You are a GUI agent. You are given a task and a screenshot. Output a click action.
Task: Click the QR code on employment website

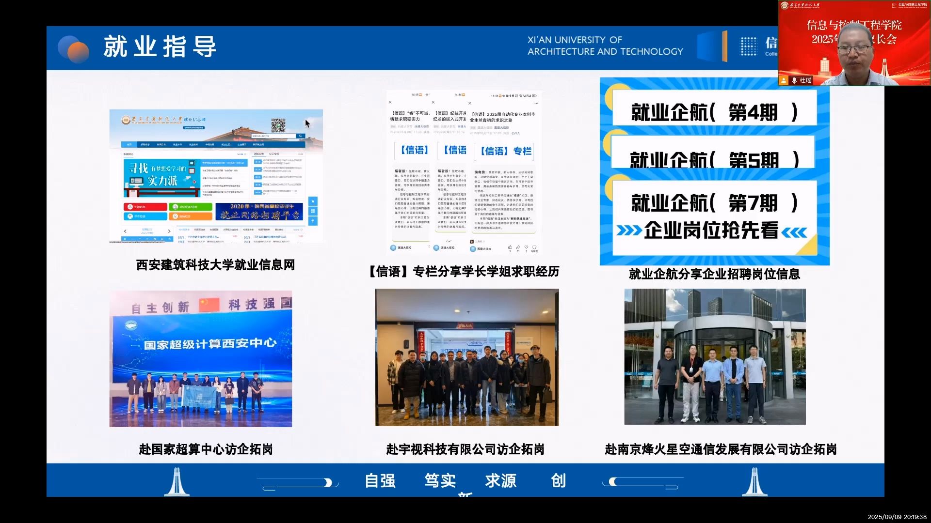(278, 125)
